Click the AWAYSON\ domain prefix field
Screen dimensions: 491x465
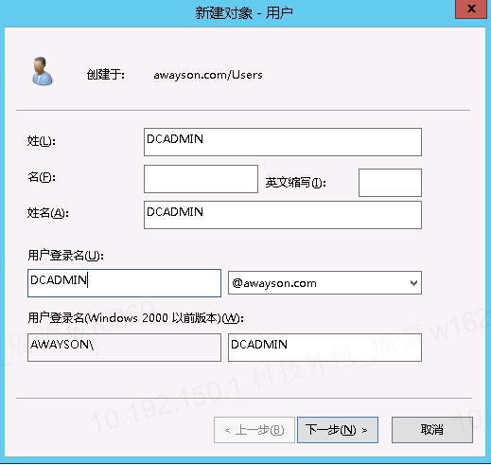pyautogui.click(x=124, y=348)
